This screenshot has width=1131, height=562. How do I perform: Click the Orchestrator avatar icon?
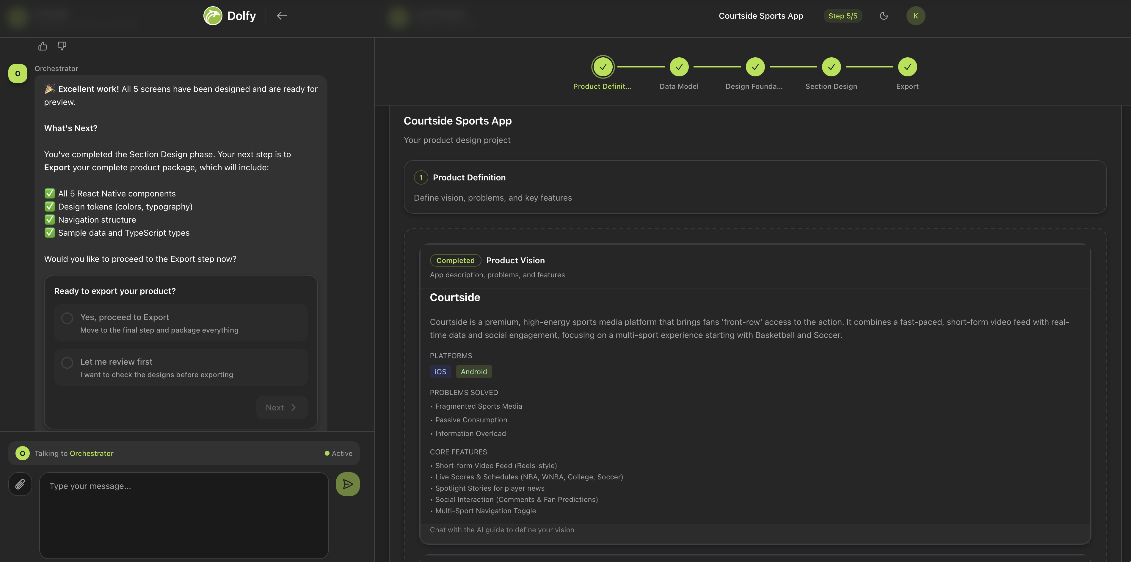18,73
